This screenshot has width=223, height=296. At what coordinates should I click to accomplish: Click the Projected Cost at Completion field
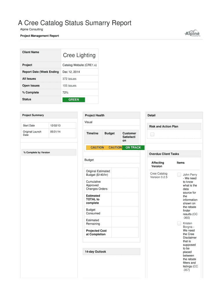[125, 232]
